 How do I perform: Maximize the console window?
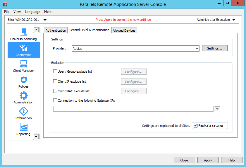pyautogui.click(x=227, y=3)
